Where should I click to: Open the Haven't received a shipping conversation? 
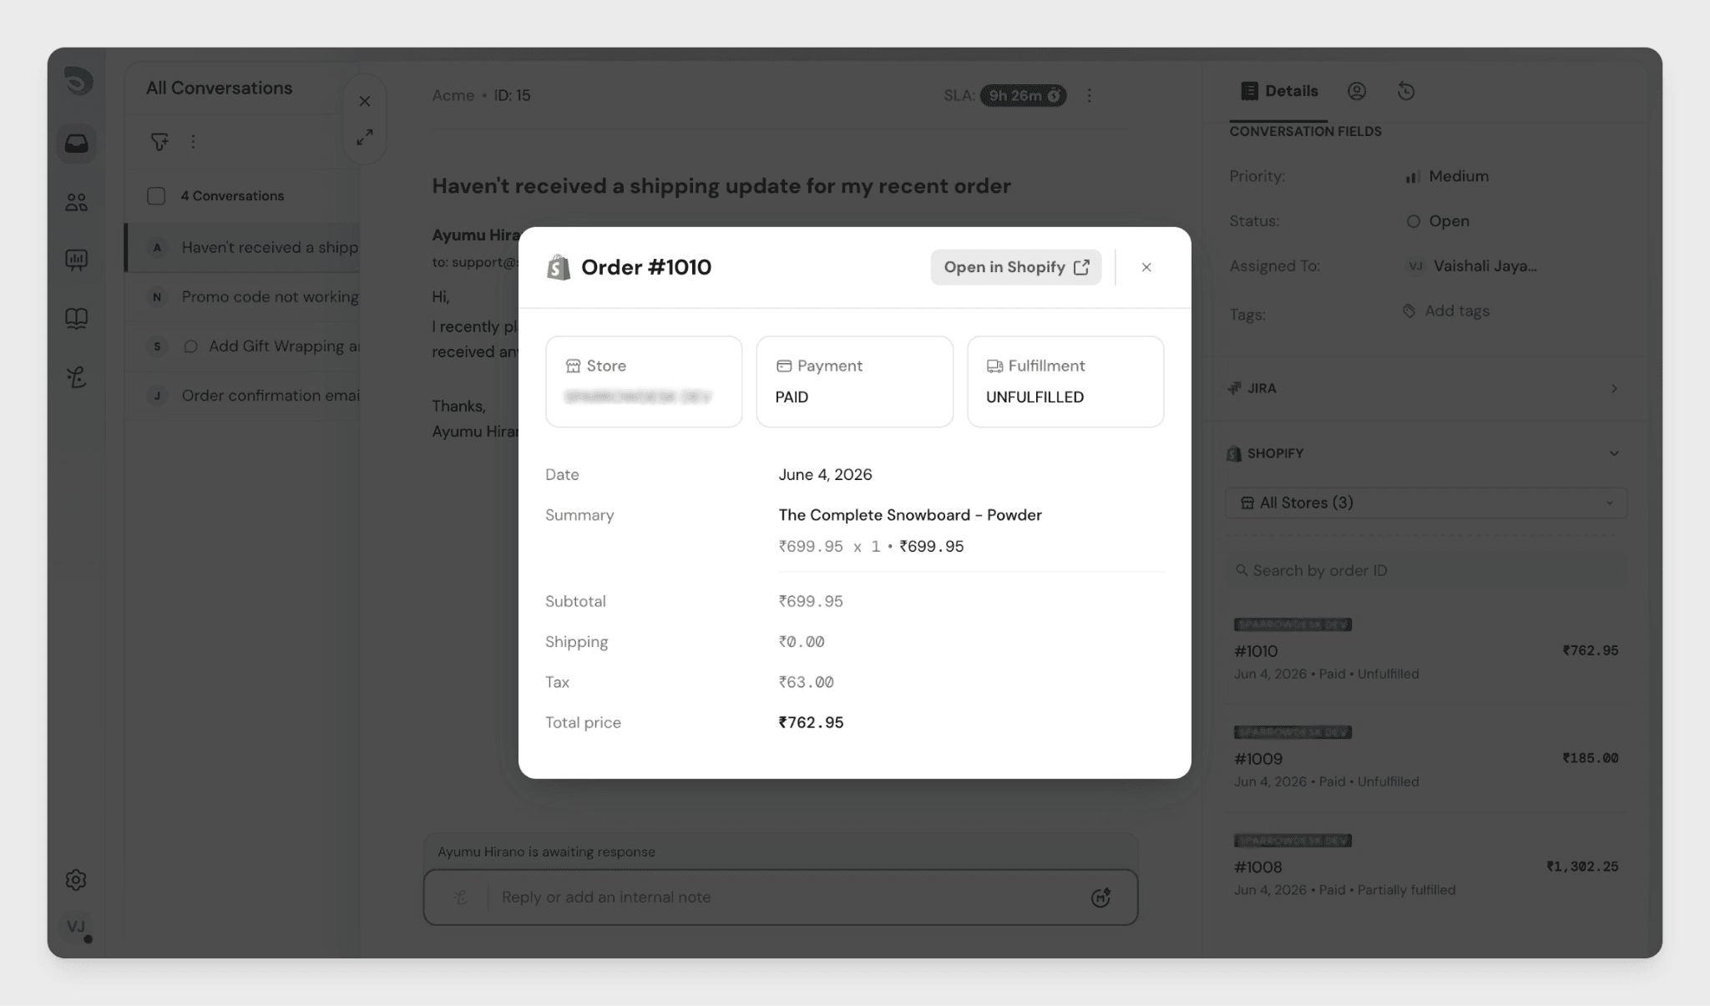pos(243,247)
